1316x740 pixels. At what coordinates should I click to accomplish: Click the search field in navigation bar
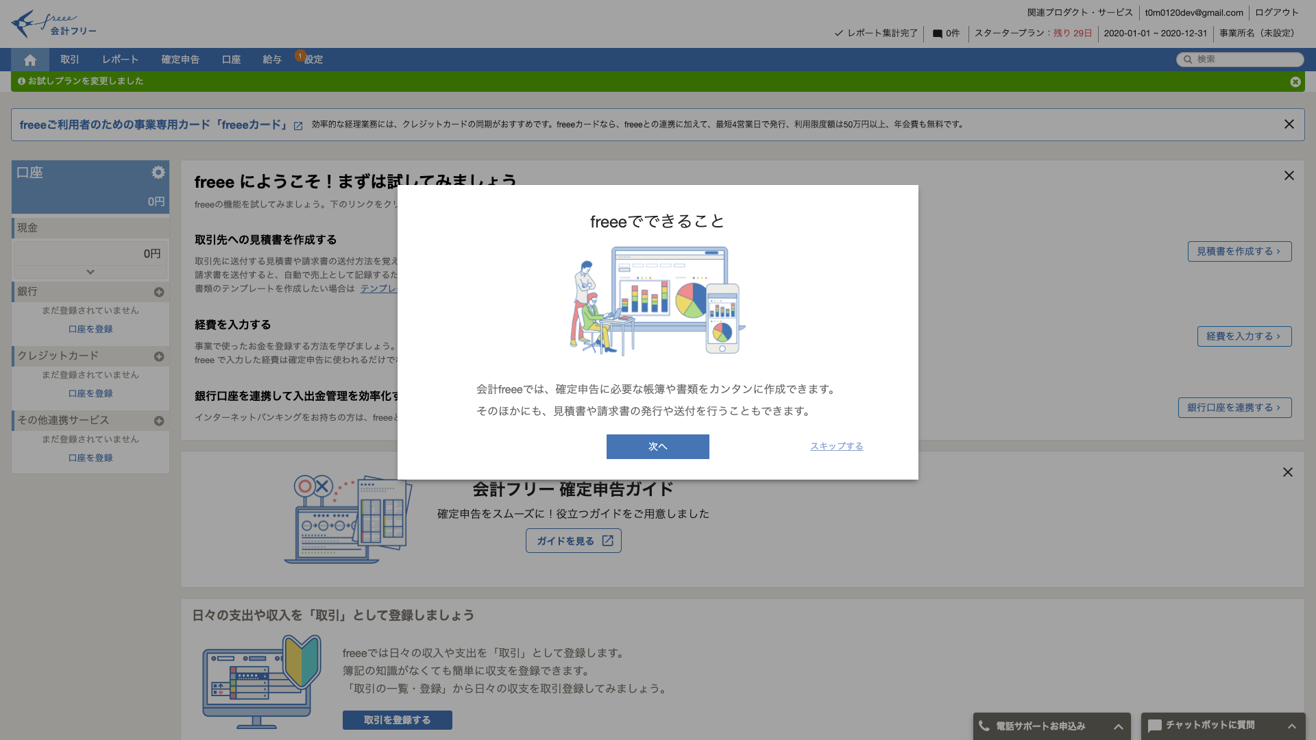[1240, 60]
